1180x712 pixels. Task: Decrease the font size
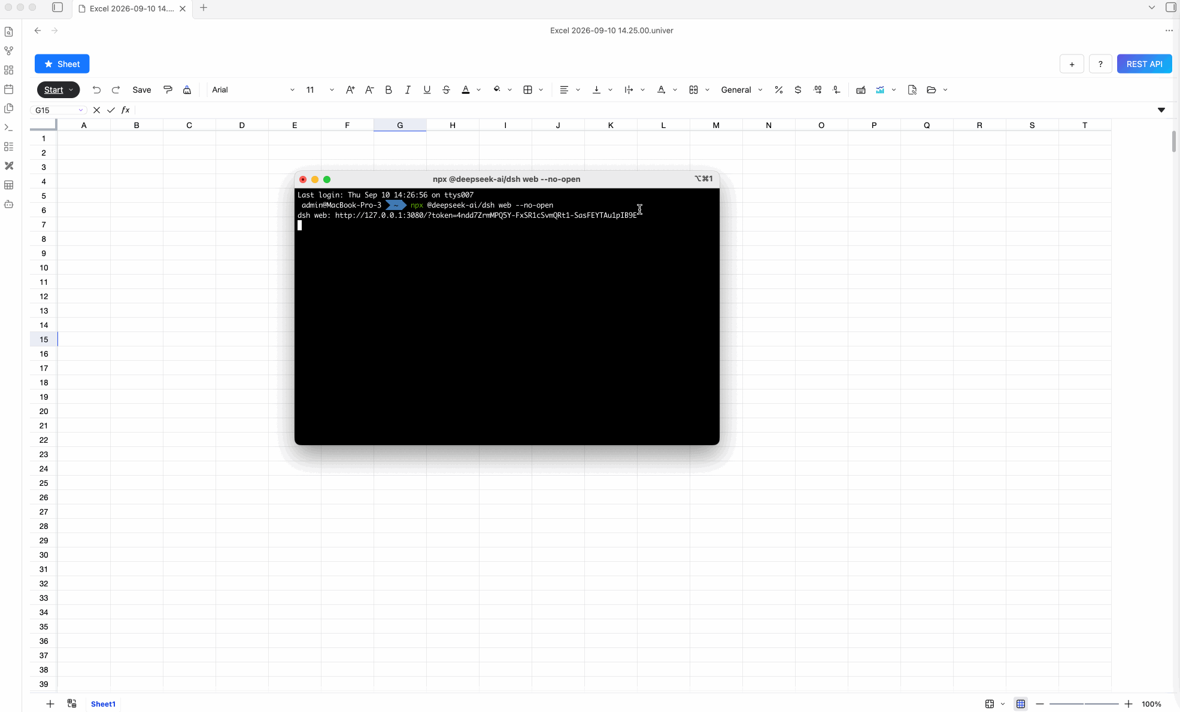369,90
